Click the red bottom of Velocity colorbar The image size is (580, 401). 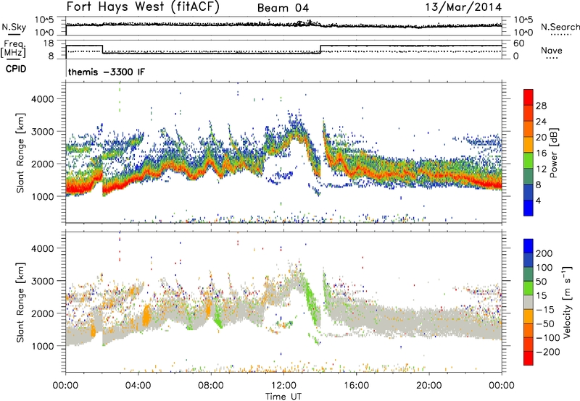coord(529,358)
